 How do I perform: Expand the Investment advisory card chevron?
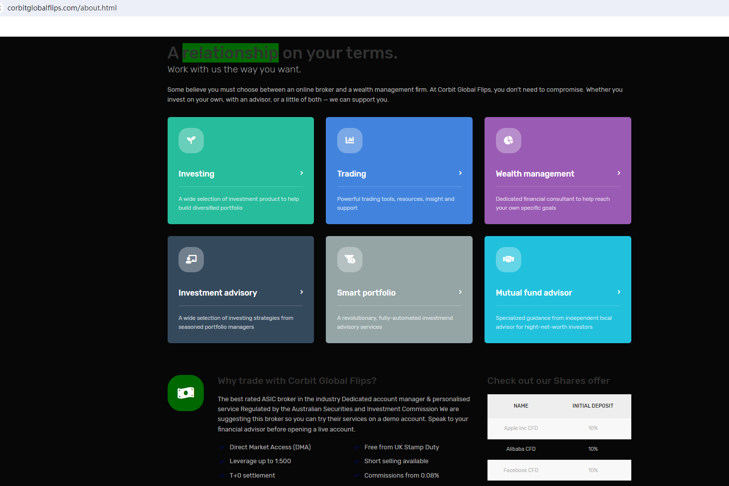click(302, 292)
